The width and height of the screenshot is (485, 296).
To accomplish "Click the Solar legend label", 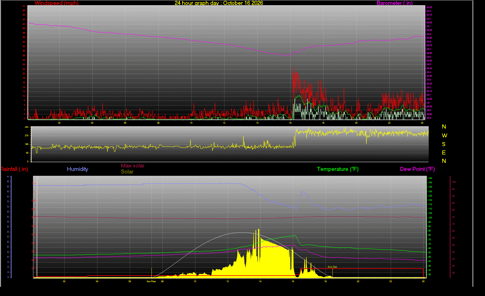I will [127, 172].
